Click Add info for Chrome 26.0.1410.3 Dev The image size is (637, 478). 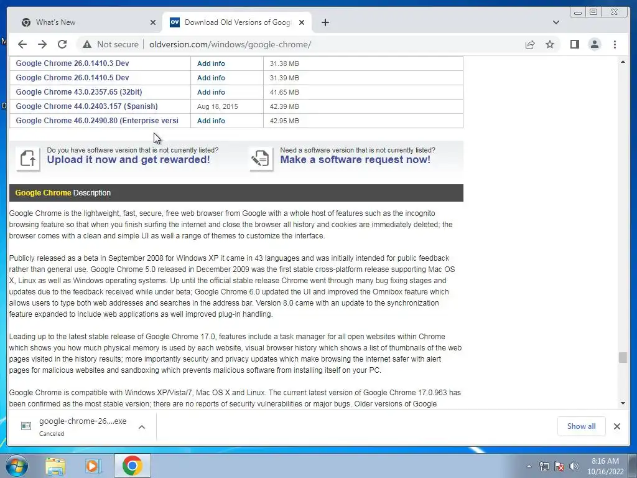(211, 63)
